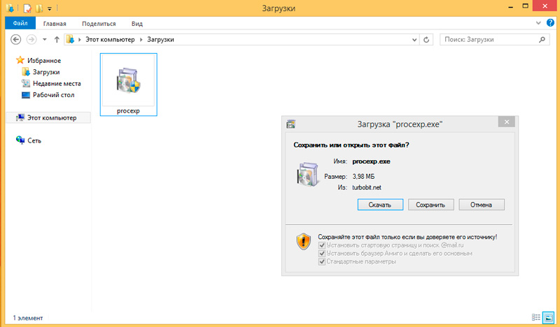The height and width of the screenshot is (327, 560).
Task: Click the Explorer window system icon
Action: 10,8
